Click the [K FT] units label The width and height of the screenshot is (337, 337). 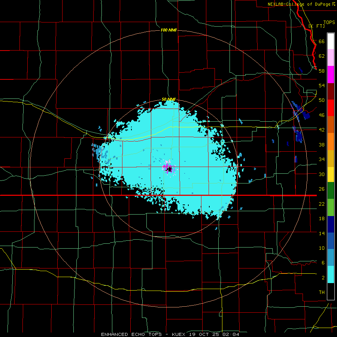[316, 26]
